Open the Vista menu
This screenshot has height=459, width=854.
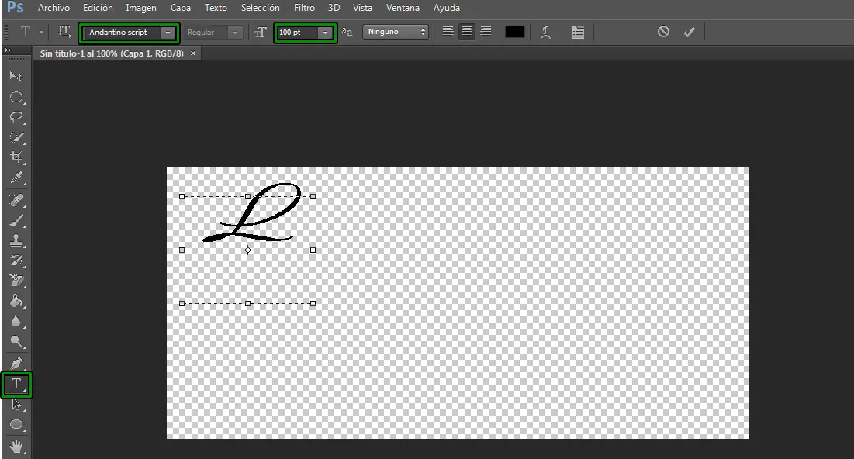[x=363, y=8]
